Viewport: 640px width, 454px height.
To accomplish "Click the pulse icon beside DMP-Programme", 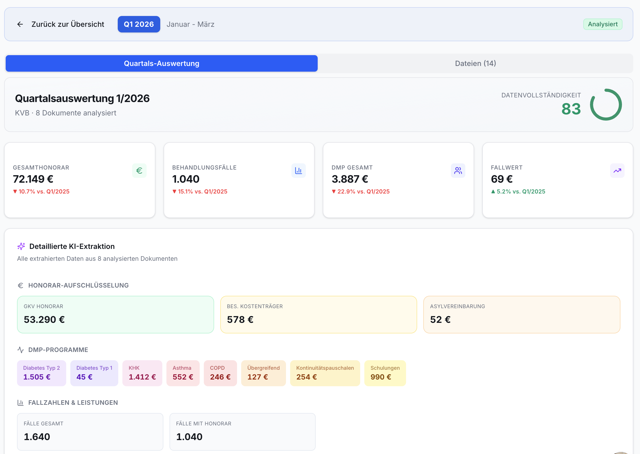I will coord(20,350).
